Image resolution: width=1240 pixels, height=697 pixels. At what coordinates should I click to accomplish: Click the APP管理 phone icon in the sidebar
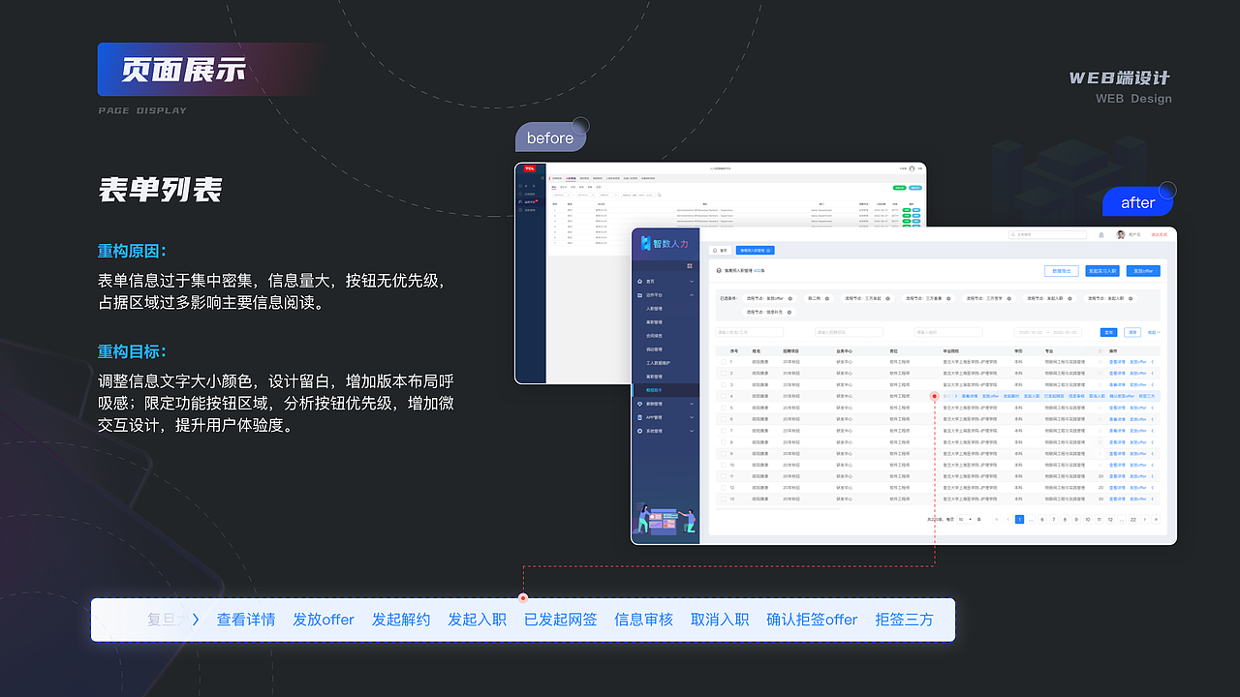click(x=639, y=417)
